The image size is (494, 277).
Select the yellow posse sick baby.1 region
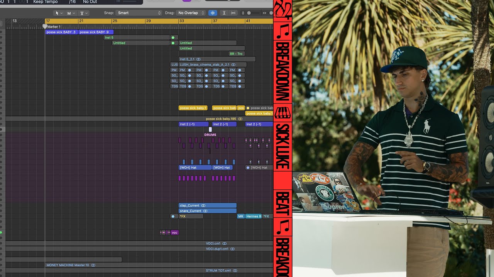[193, 108]
